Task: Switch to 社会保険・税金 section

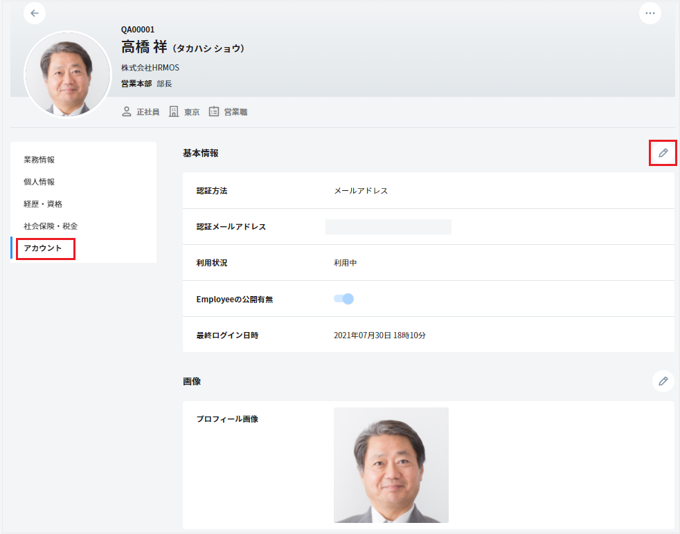Action: click(51, 226)
